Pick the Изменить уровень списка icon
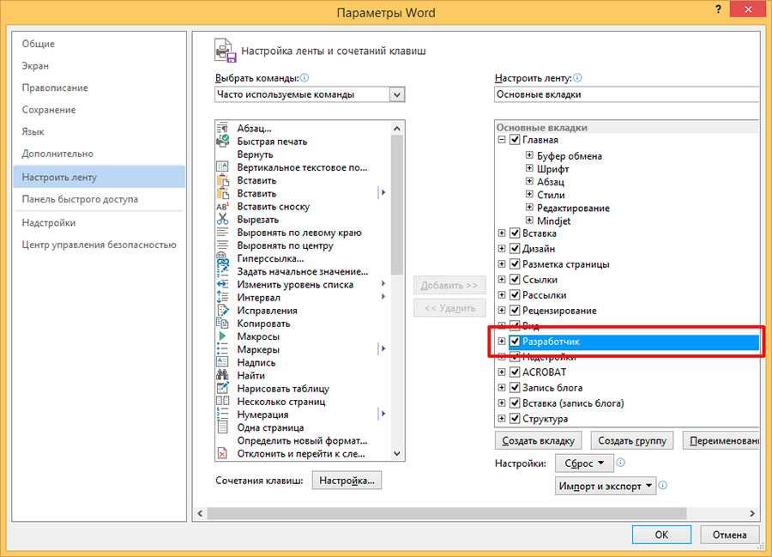Image resolution: width=772 pixels, height=557 pixels. 222,284
